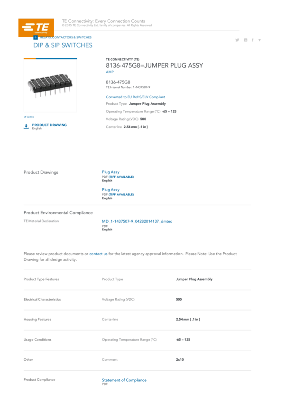Click the Product Environmental Compliance heading
Screen dimensions: 285x403
(x=58, y=213)
